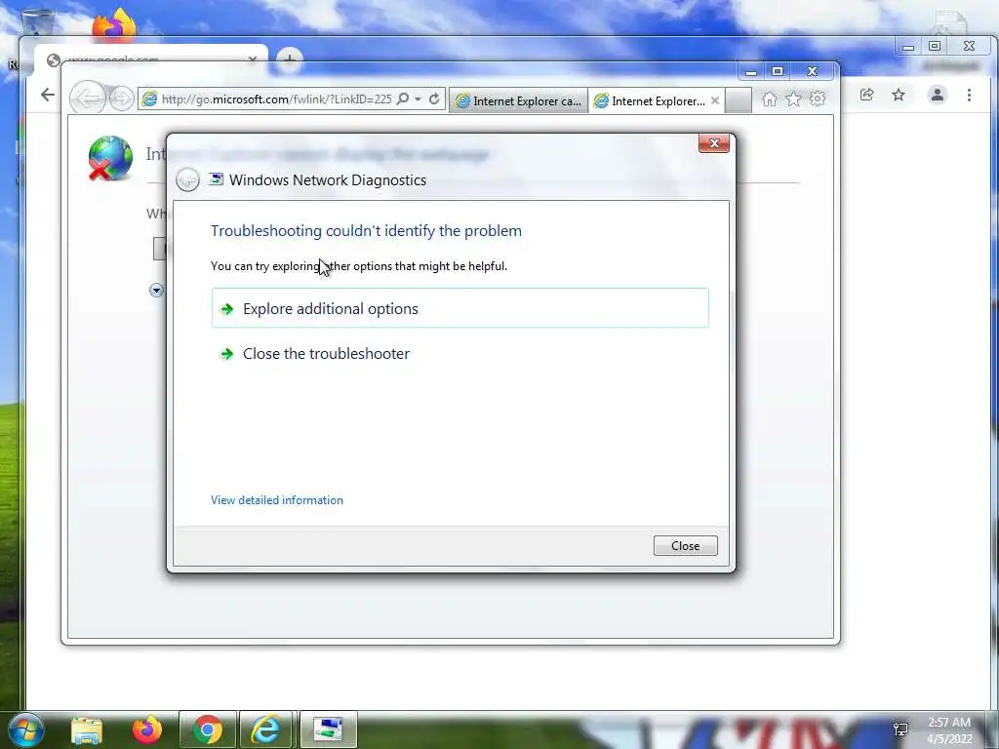Open address bar autocomplete dropdown arrow
This screenshot has height=749, width=999.
[x=418, y=99]
